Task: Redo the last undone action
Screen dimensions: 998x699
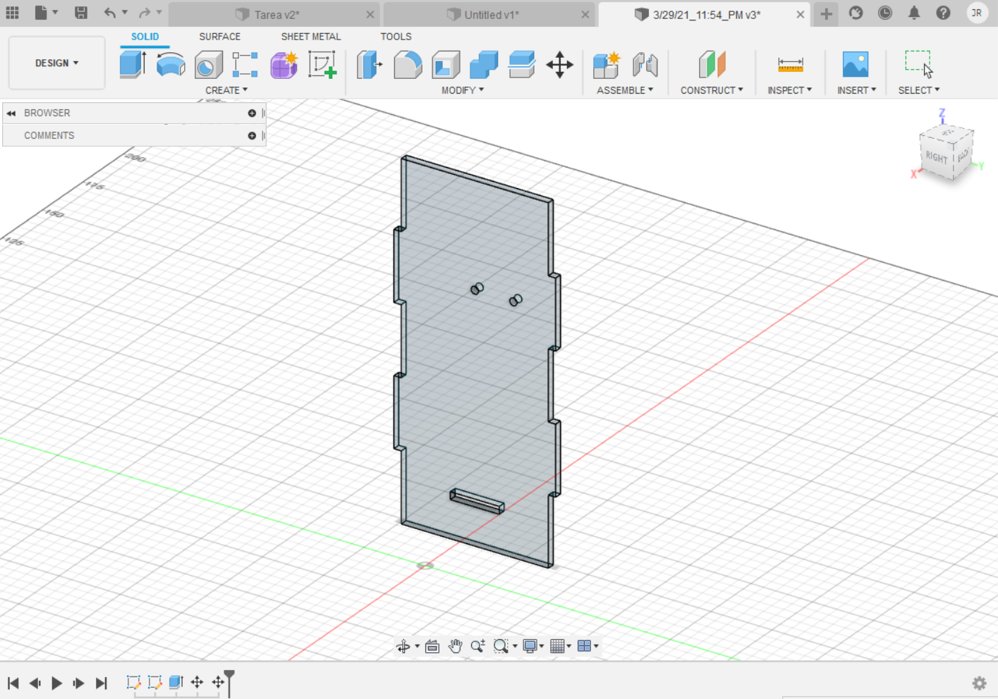Action: pos(145,13)
